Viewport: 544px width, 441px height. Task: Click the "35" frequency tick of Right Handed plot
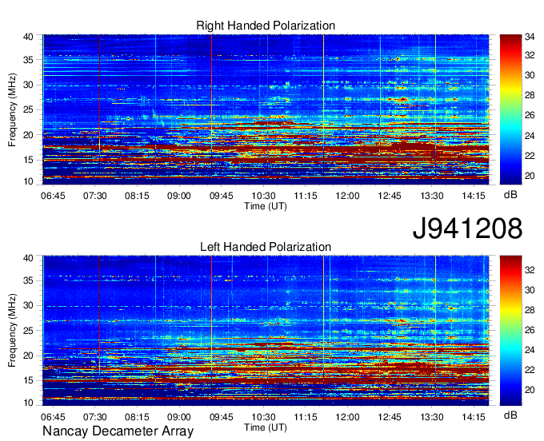(x=29, y=60)
